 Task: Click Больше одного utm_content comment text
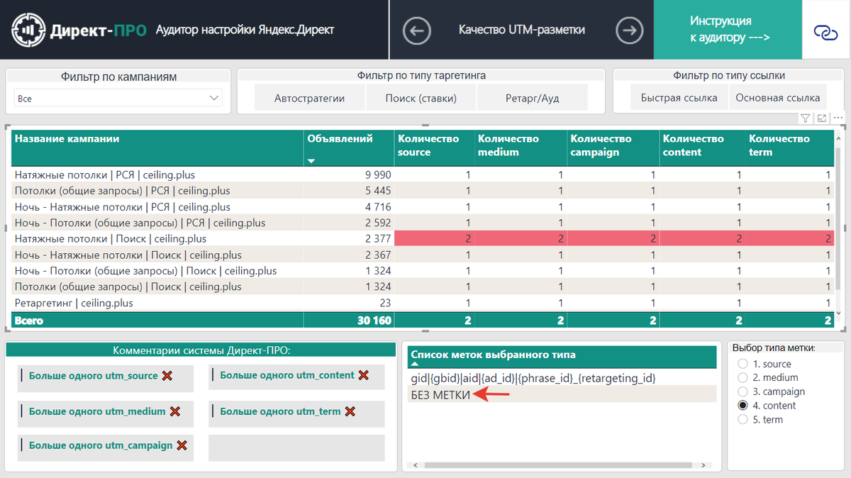(287, 375)
